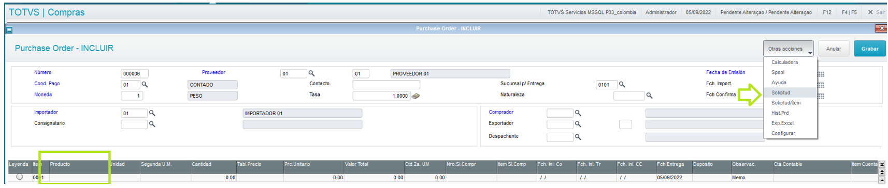This screenshot has width=888, height=188.
Task: Click the 05/09/2022 date in header bar
Action: 698,12
